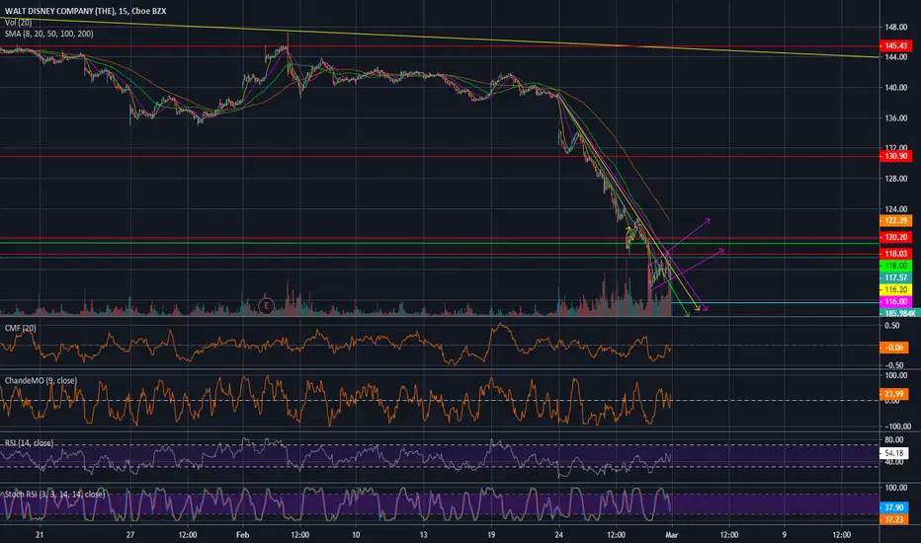Click the '24' date on time axis
The image size is (921, 543).
click(558, 535)
